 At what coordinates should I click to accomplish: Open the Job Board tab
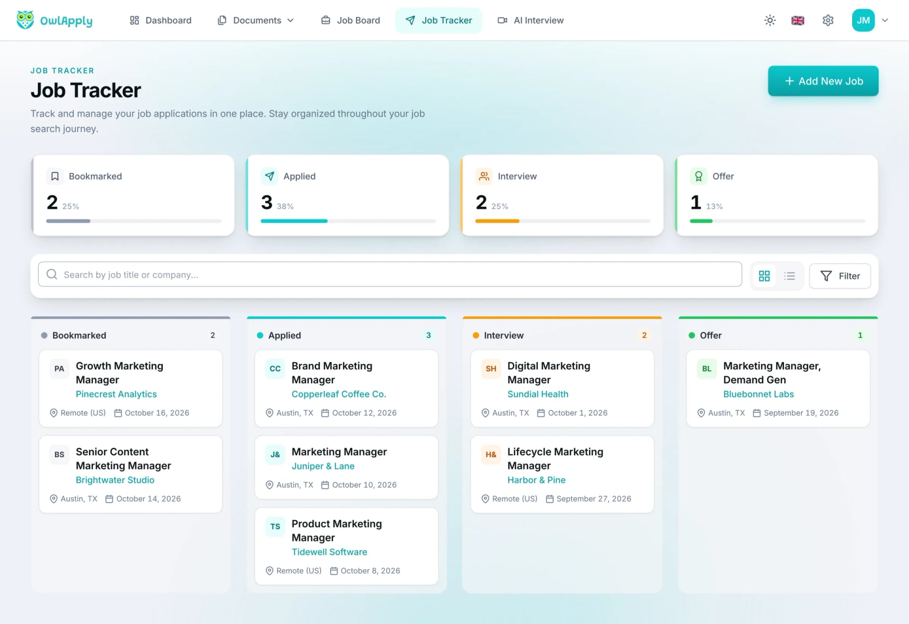click(x=350, y=20)
